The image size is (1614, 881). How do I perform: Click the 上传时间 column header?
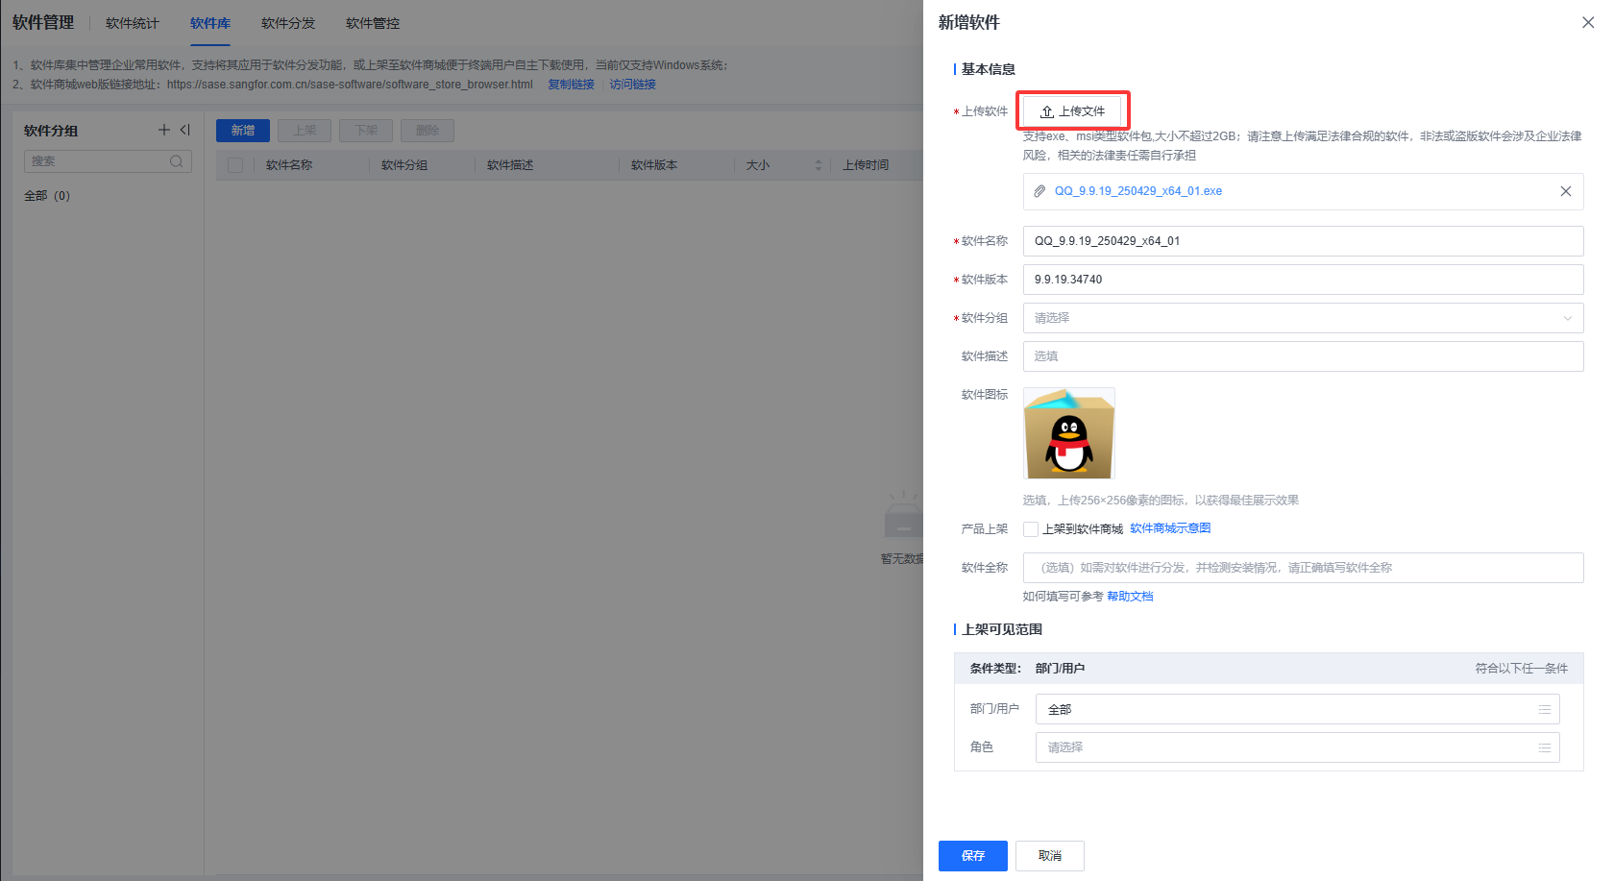(866, 165)
